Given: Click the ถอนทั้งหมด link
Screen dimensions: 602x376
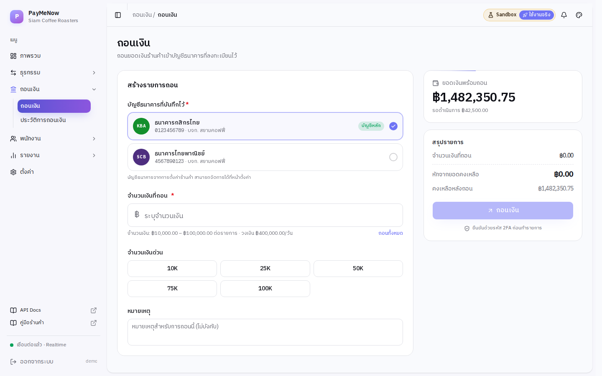Looking at the screenshot, I should (x=390, y=233).
